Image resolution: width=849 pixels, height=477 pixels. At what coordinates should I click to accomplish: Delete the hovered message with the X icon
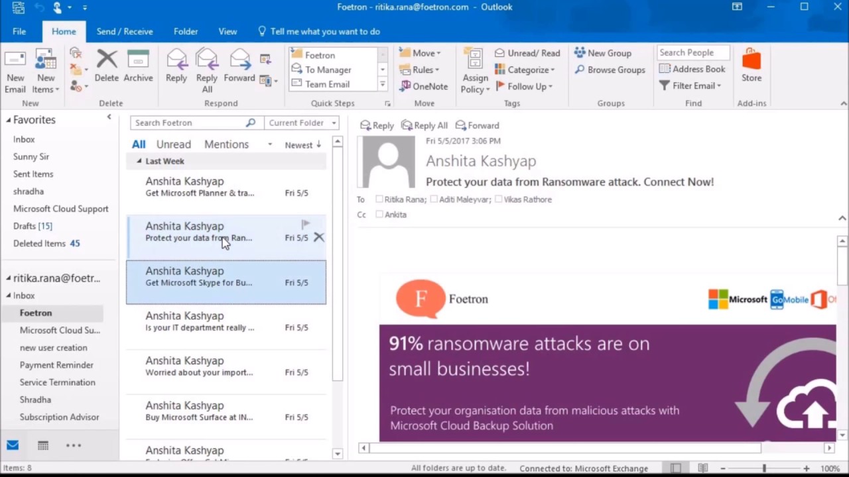point(319,237)
